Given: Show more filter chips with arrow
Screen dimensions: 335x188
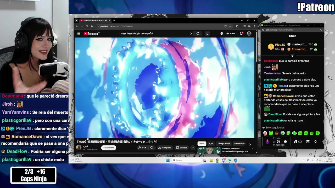Looking at the screenshot, I should pos(250,144).
